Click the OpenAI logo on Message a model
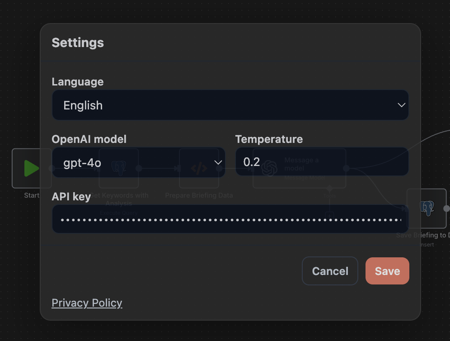This screenshot has height=341, width=450. [x=270, y=168]
